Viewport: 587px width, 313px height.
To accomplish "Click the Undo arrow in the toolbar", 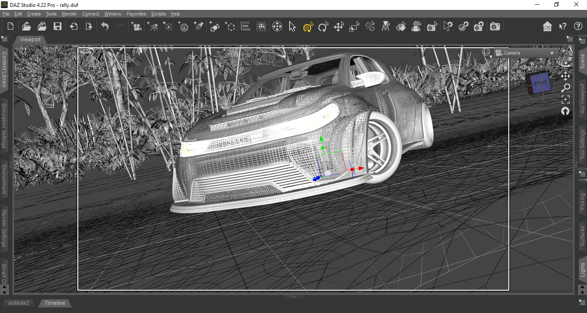I will click(x=105, y=27).
